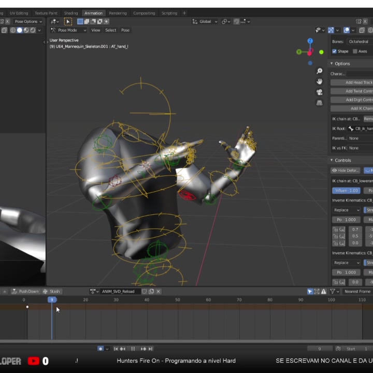Click the Y axis gizmo ball

pos(299,52)
